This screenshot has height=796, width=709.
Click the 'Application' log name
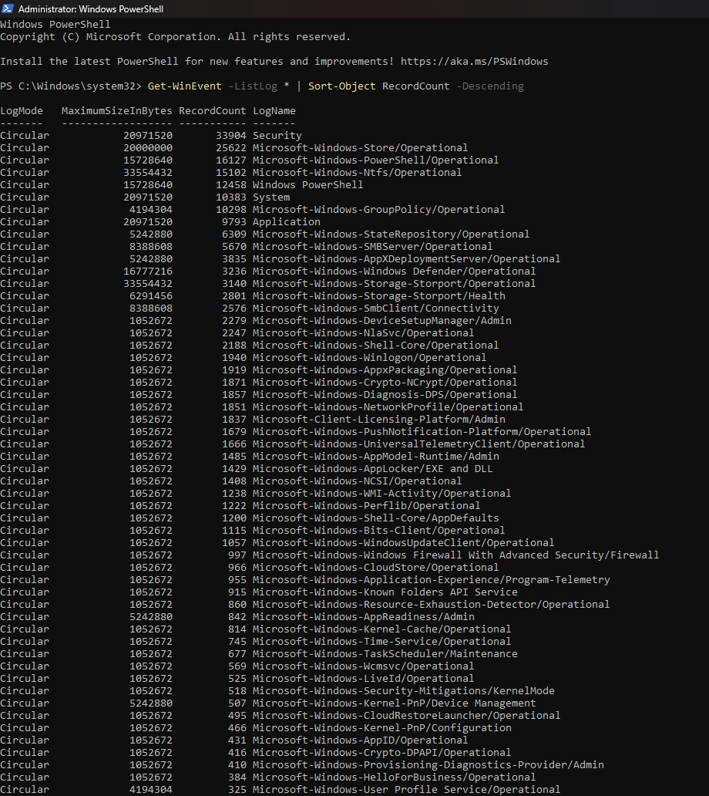point(286,222)
